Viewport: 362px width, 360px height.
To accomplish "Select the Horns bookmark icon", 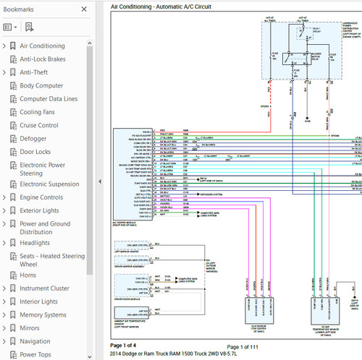I will pyautogui.click(x=13, y=275).
